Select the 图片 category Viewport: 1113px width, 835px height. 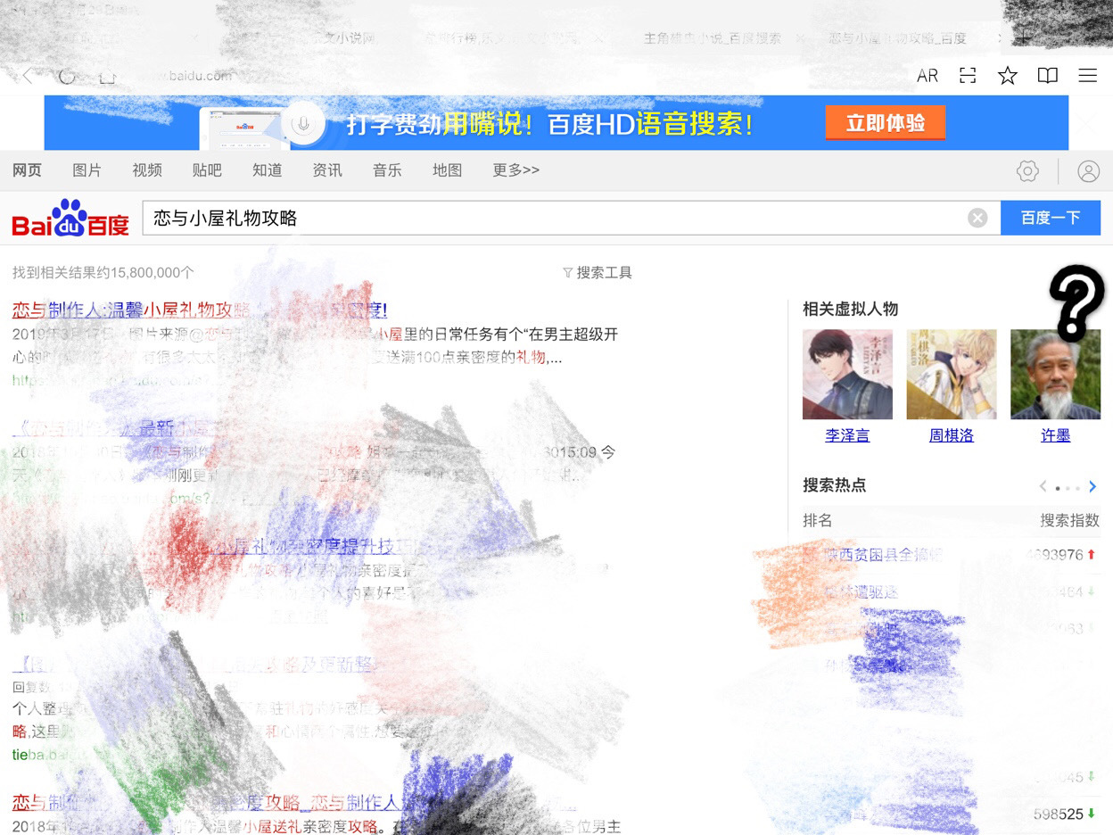[87, 170]
